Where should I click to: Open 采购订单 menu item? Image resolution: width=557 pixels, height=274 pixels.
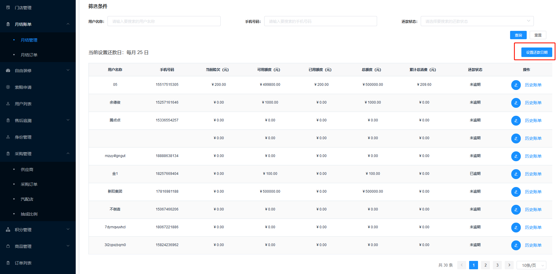pos(29,184)
